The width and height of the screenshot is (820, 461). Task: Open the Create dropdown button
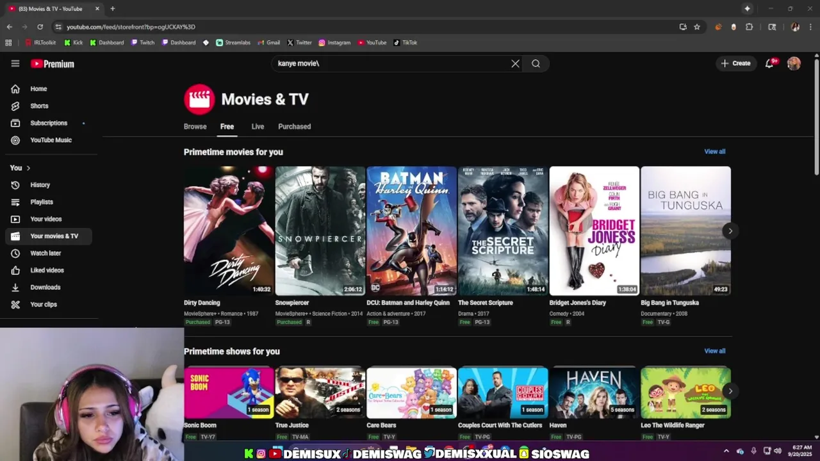tap(735, 63)
